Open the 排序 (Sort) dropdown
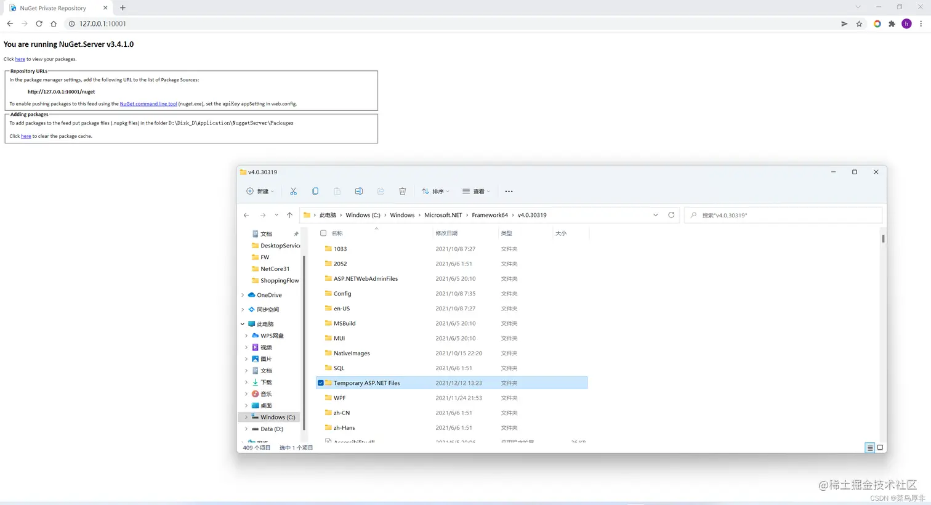 click(x=435, y=192)
